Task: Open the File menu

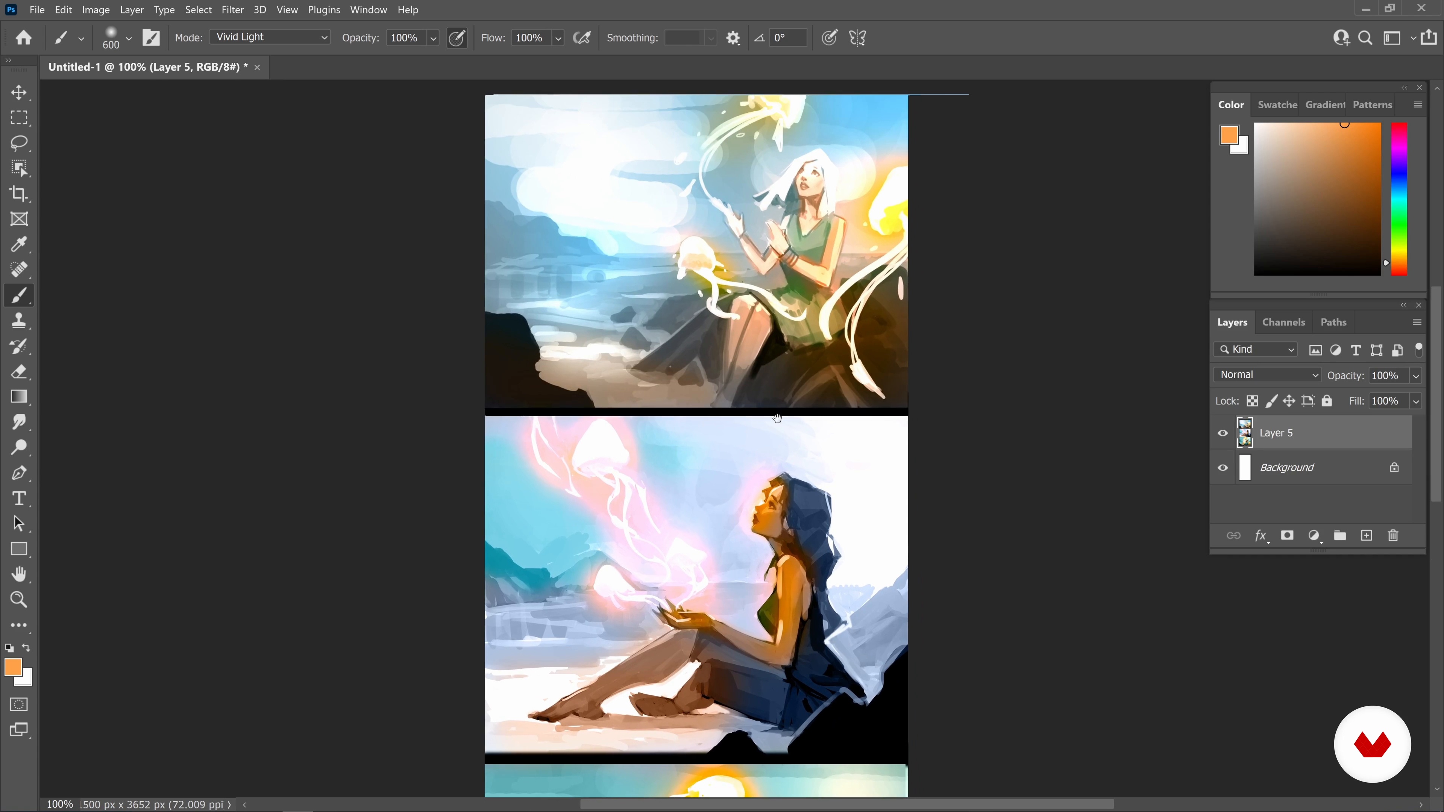Action: (37, 9)
